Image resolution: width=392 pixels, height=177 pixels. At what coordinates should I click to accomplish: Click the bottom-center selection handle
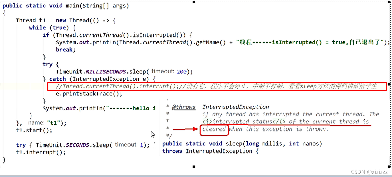(194, 166)
